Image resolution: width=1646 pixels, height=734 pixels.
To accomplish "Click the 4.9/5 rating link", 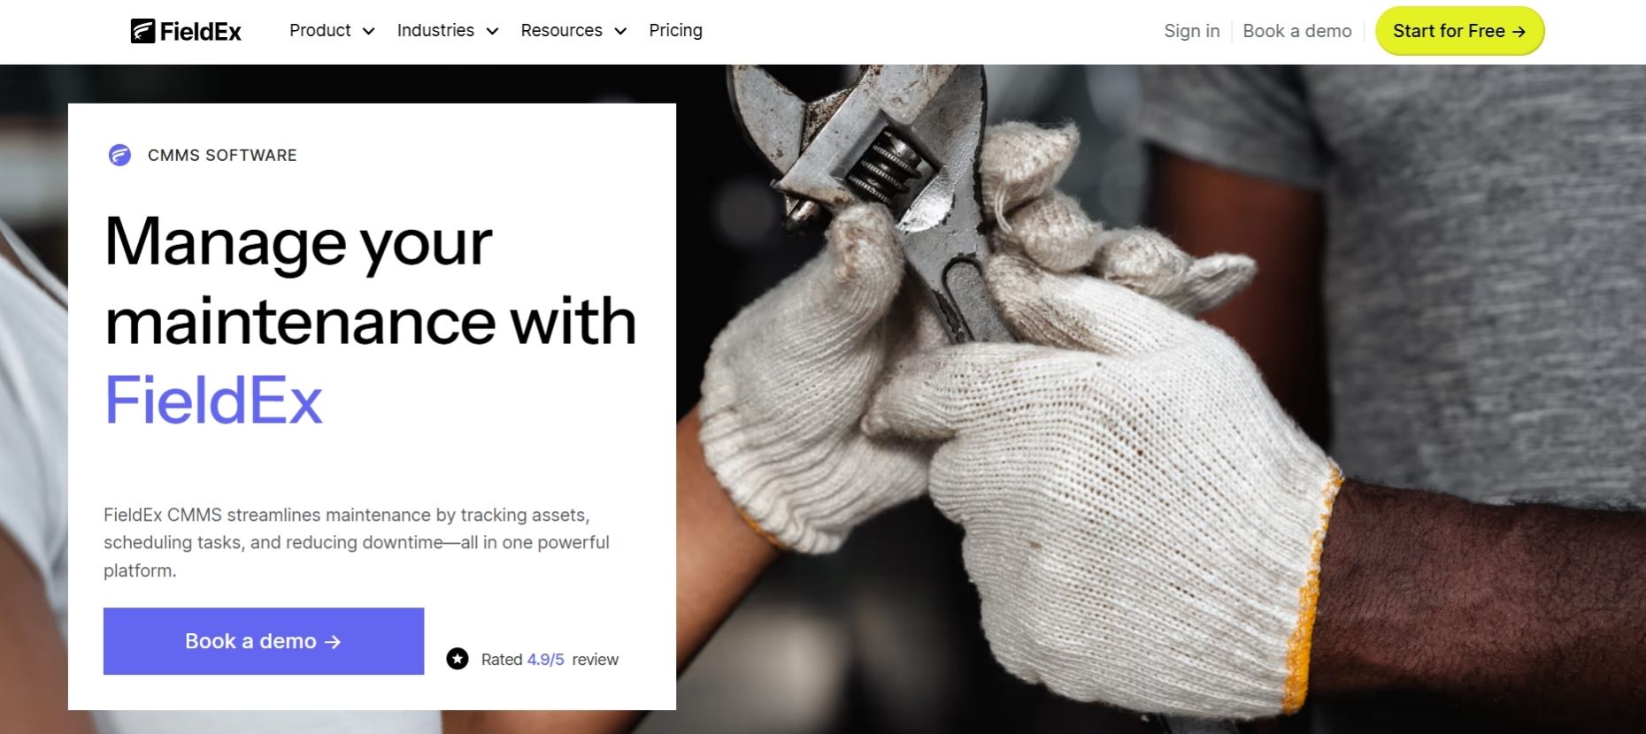I will (545, 660).
